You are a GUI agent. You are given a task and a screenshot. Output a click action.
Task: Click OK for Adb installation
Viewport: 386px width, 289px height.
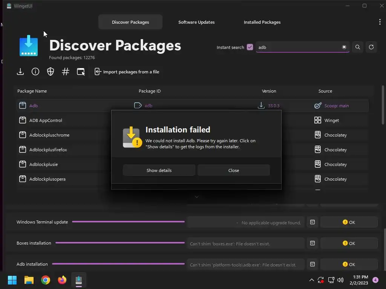[x=349, y=265]
